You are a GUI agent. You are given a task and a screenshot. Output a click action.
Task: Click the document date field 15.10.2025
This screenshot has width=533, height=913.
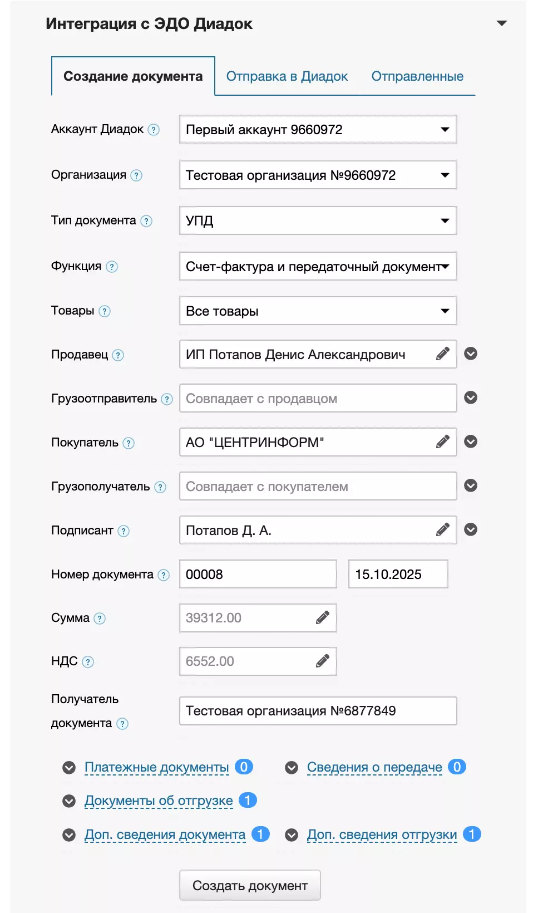coord(398,575)
